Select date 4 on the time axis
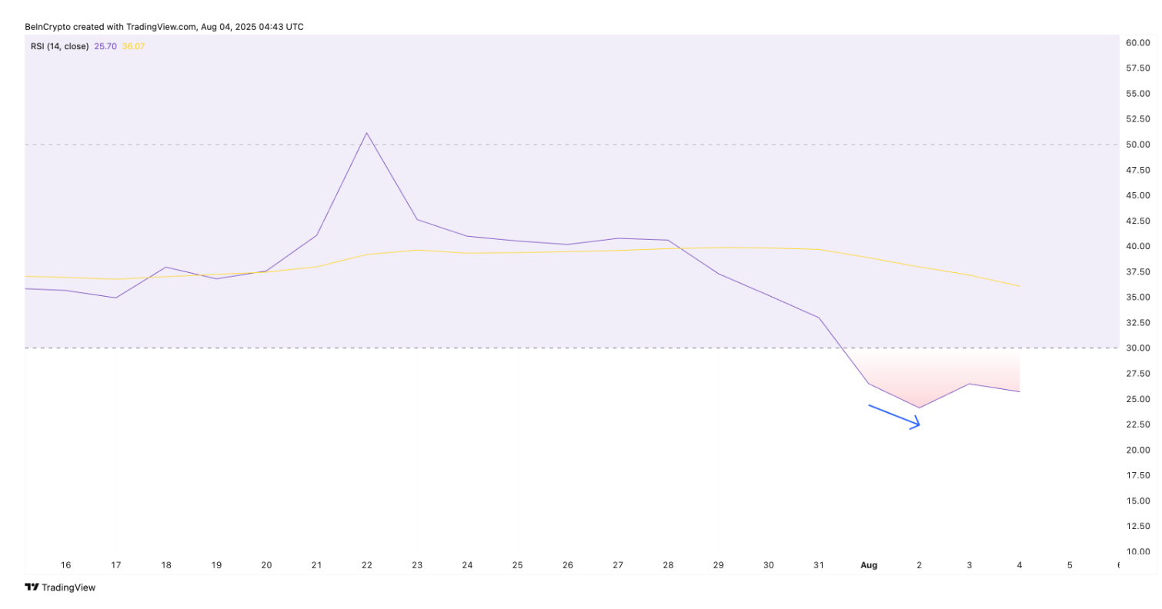1162x609 pixels. [x=1019, y=565]
